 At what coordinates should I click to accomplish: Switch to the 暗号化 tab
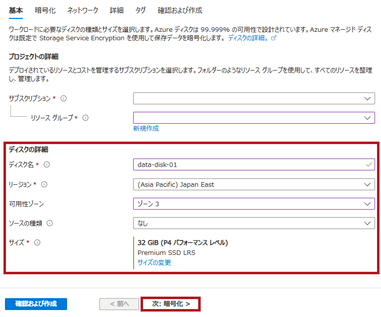click(x=45, y=10)
